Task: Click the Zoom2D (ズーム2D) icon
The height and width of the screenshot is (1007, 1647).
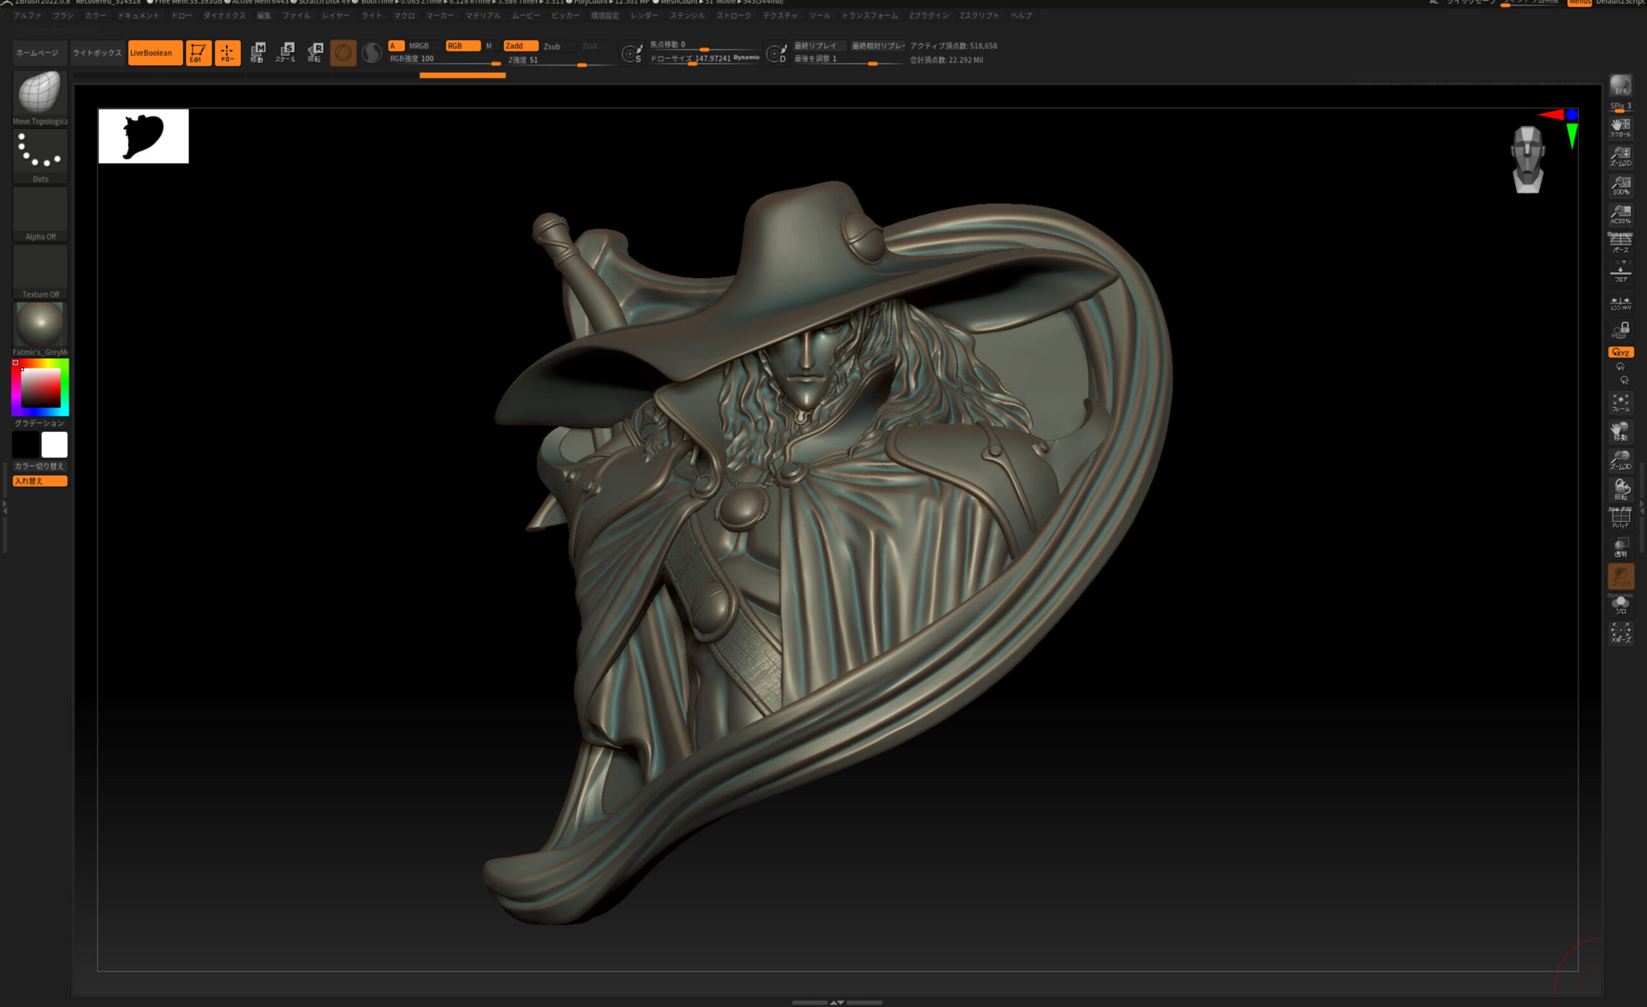Action: 1620,156
